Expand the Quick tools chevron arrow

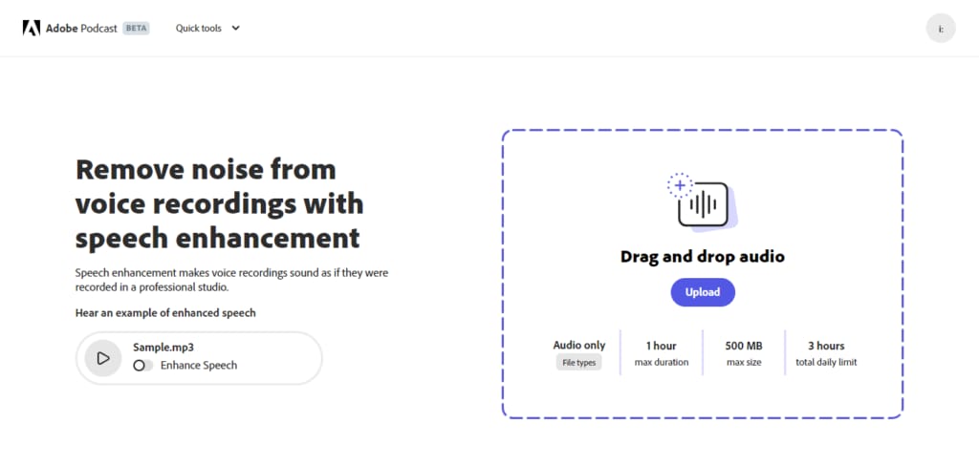tap(235, 28)
